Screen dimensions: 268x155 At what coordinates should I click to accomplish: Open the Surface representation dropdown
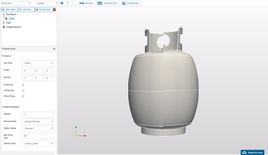tap(47, 3)
